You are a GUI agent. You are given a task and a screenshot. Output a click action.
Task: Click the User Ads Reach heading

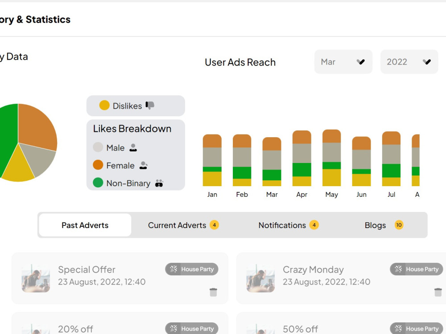(240, 62)
